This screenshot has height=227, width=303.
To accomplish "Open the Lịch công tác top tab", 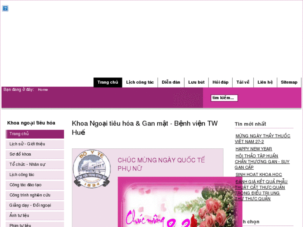I will [x=140, y=82].
